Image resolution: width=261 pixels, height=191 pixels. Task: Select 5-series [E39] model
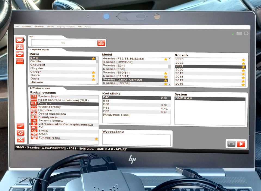[x=135, y=69]
